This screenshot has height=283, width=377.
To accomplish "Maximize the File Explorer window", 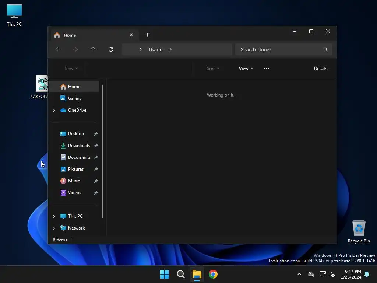I will pos(311,32).
